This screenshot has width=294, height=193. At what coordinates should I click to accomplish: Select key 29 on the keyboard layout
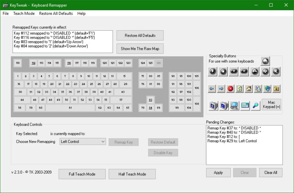[126, 84]
